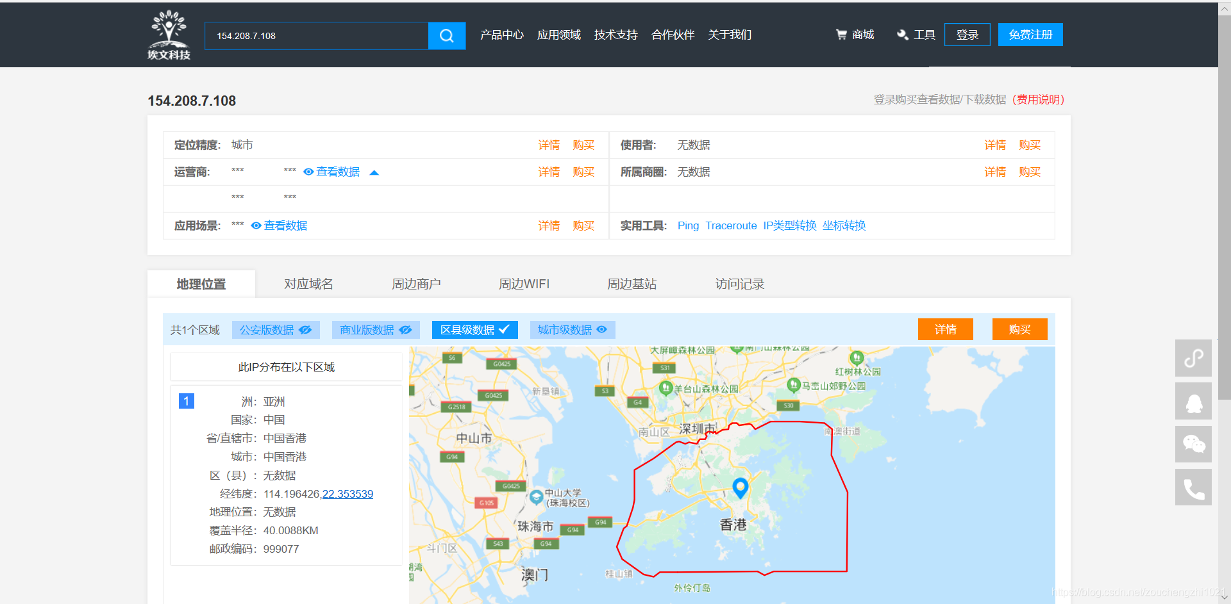Open WeChat contact icon in side panel
This screenshot has width=1231, height=604.
[1193, 445]
